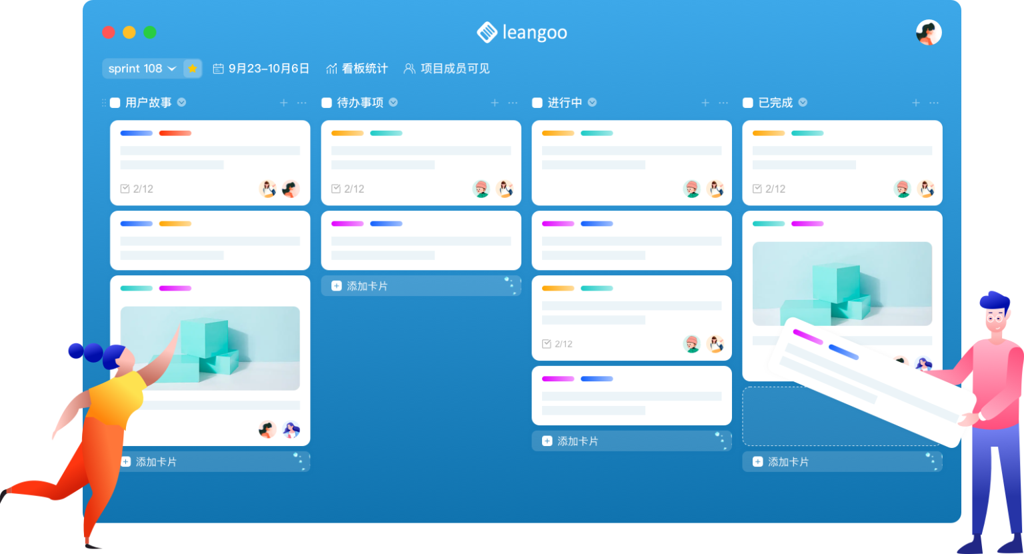Select the checkbox on 用户故事 column header

click(x=114, y=103)
